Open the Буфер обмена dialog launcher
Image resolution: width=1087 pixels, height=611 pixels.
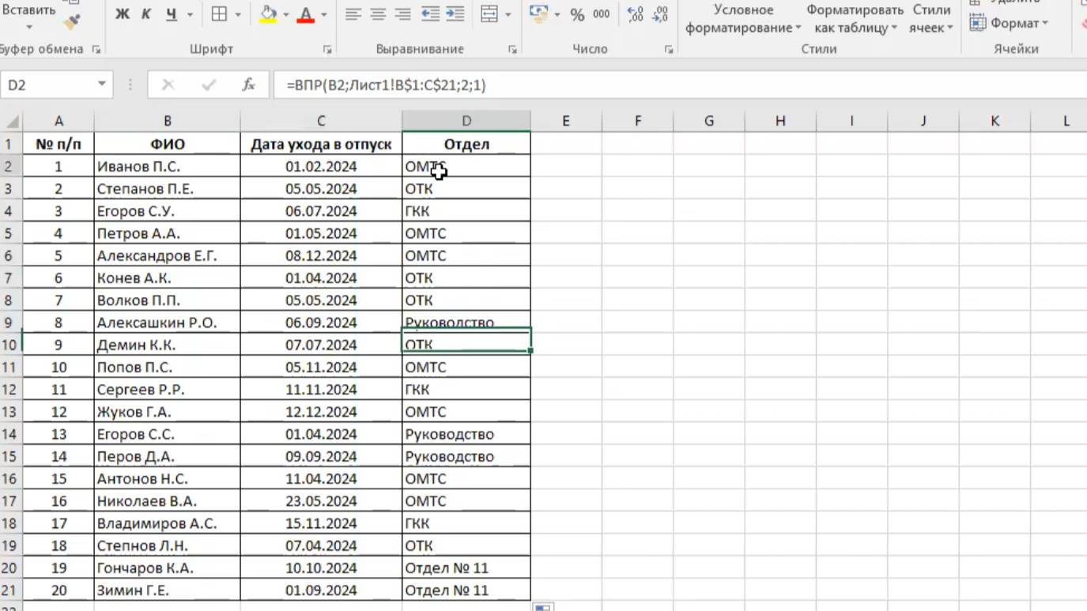tap(96, 49)
